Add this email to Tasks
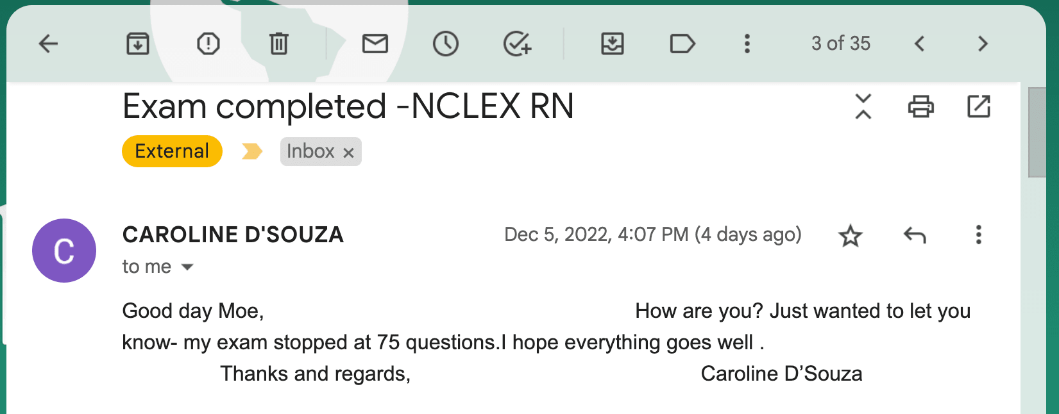Screen dimensions: 1059x414 point(516,44)
